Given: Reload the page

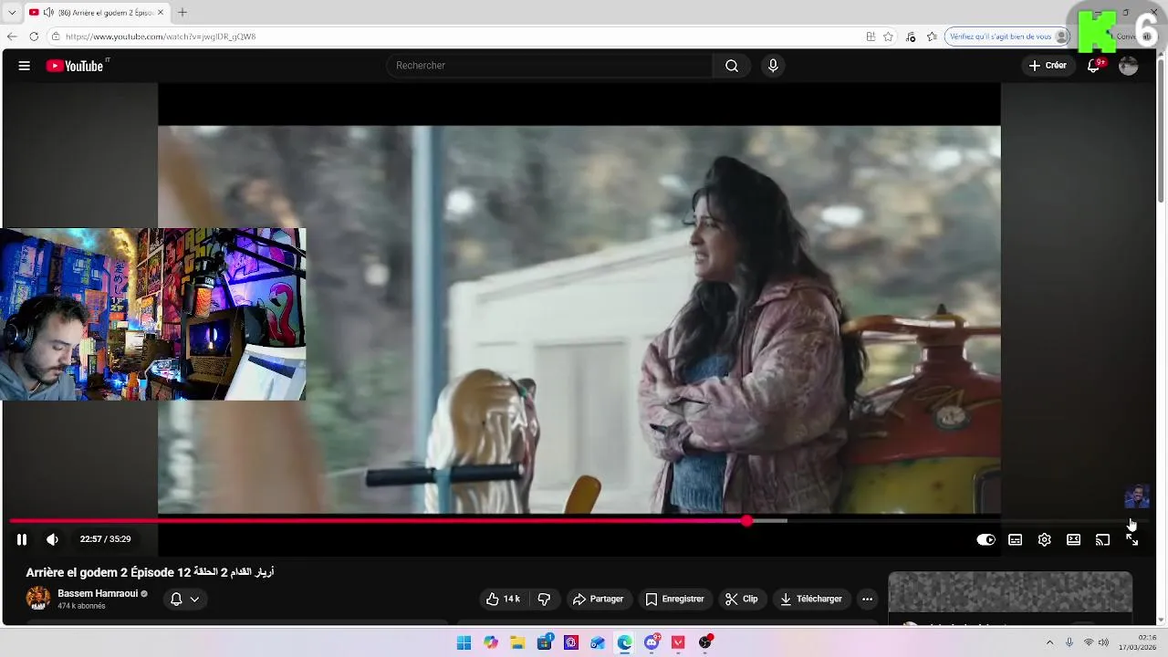Looking at the screenshot, I should click(34, 36).
